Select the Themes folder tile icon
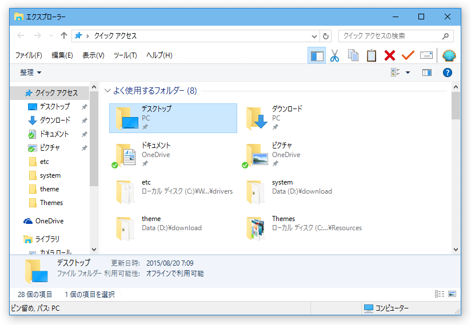Viewport: 471px width, 325px height. coord(256,228)
